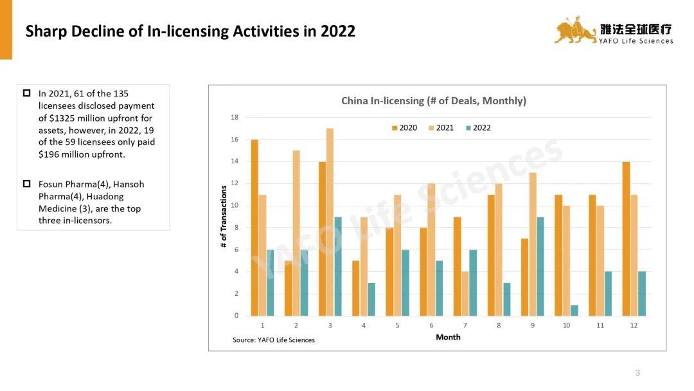Click the 2021 bar for month 3
This screenshot has width=694, height=391.
pyautogui.click(x=330, y=222)
